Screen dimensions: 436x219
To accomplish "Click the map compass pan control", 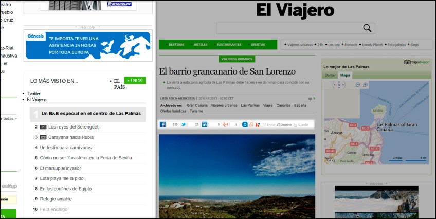I will click(x=338, y=85).
